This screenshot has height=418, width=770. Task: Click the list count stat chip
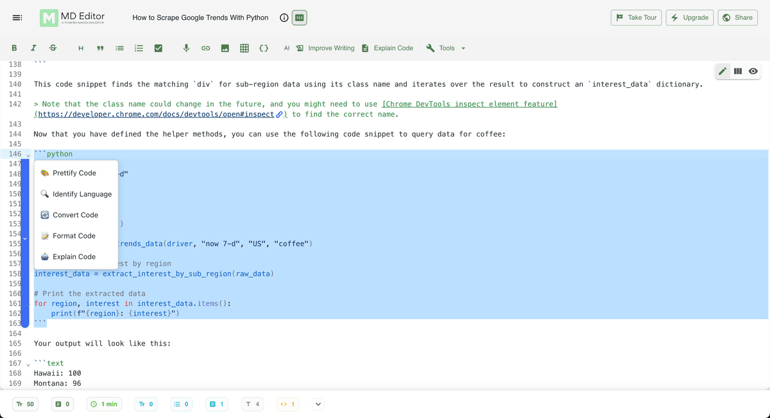182,404
